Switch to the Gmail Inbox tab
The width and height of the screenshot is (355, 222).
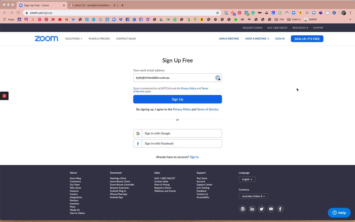93,5
